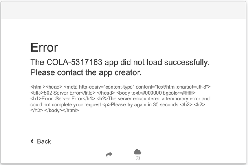Click the meta http-equiv content-type text

[99, 87]
